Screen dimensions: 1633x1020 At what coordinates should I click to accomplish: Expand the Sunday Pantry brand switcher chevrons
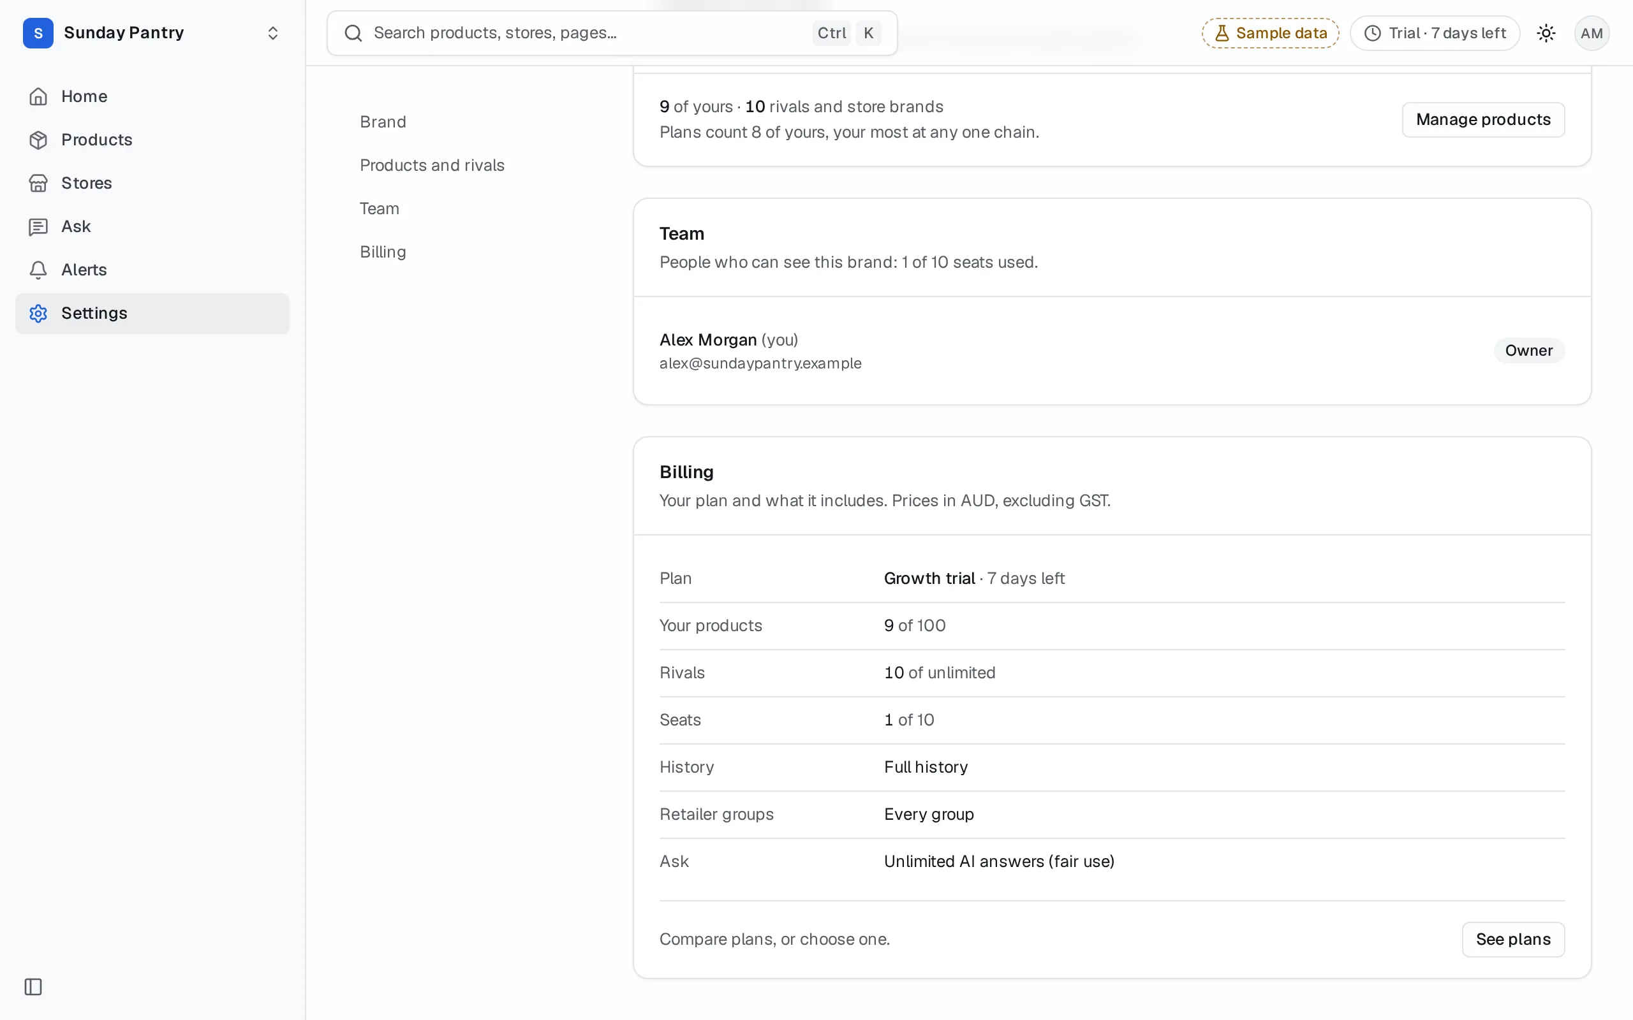point(272,33)
